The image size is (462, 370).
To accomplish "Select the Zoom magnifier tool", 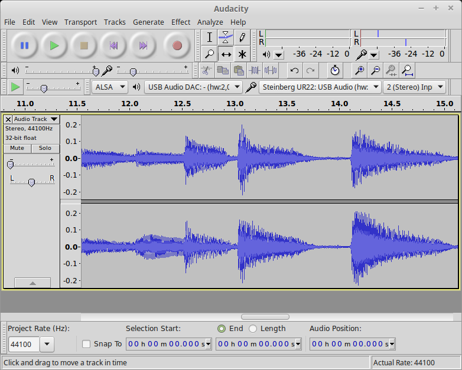I will 210,54.
